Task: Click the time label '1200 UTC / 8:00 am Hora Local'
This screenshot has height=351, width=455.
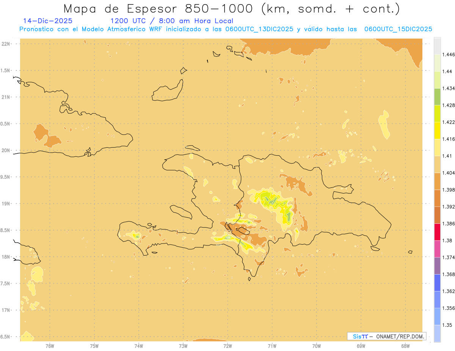Action: point(172,21)
